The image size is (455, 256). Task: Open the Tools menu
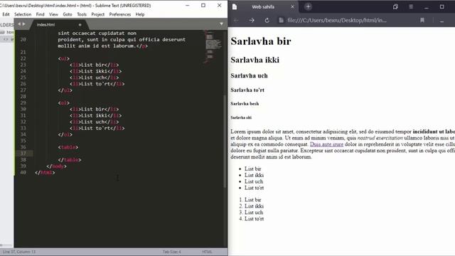[82, 14]
